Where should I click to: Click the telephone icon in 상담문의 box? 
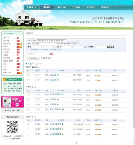click(5, 80)
